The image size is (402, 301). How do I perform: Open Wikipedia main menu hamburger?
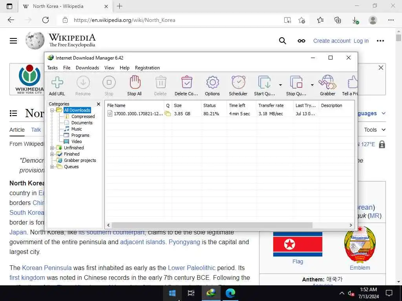pos(13,41)
